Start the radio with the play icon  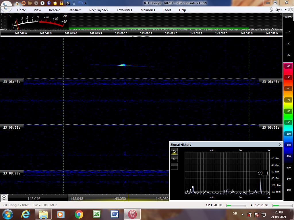pos(36,3)
